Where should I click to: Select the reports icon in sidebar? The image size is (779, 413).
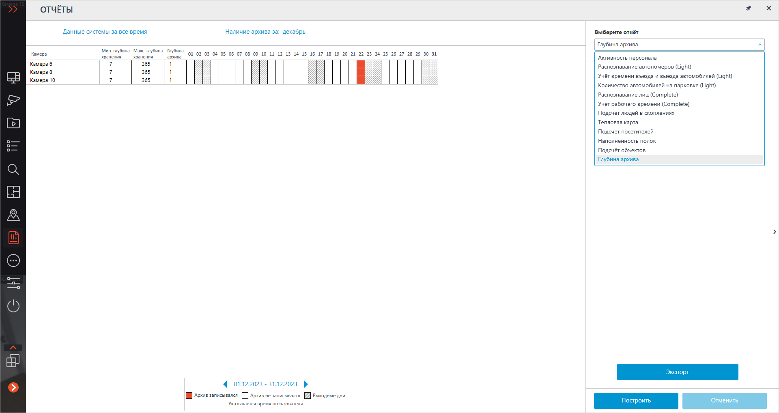point(13,238)
